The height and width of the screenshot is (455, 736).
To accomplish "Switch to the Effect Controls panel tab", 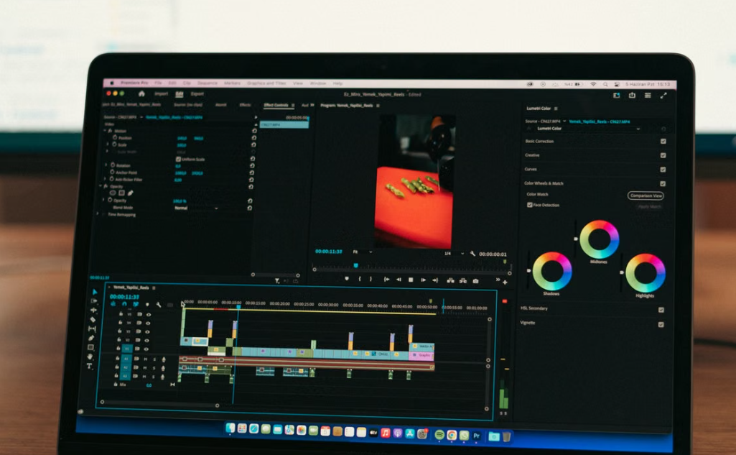I will [x=276, y=105].
